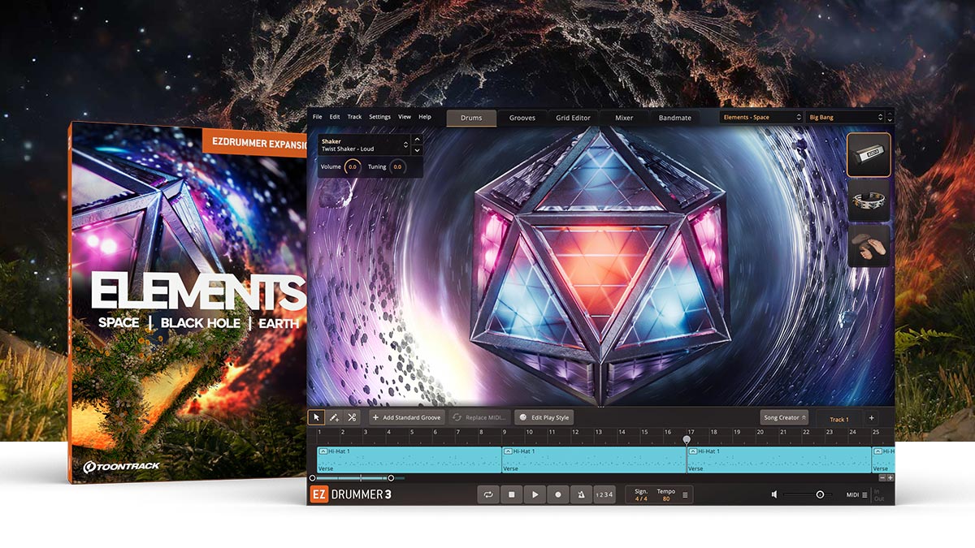This screenshot has width=975, height=548.
Task: Collapse the Hi-Hat 1 block at bar 17
Action: (693, 451)
